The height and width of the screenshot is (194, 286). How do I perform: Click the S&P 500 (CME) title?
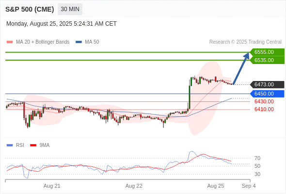(30, 9)
